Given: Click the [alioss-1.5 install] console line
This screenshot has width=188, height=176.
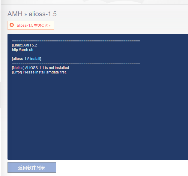Looking at the screenshot, I should [26, 59].
